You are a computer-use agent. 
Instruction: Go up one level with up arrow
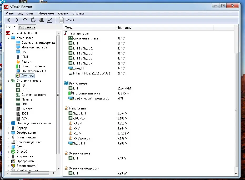[x=25, y=20]
